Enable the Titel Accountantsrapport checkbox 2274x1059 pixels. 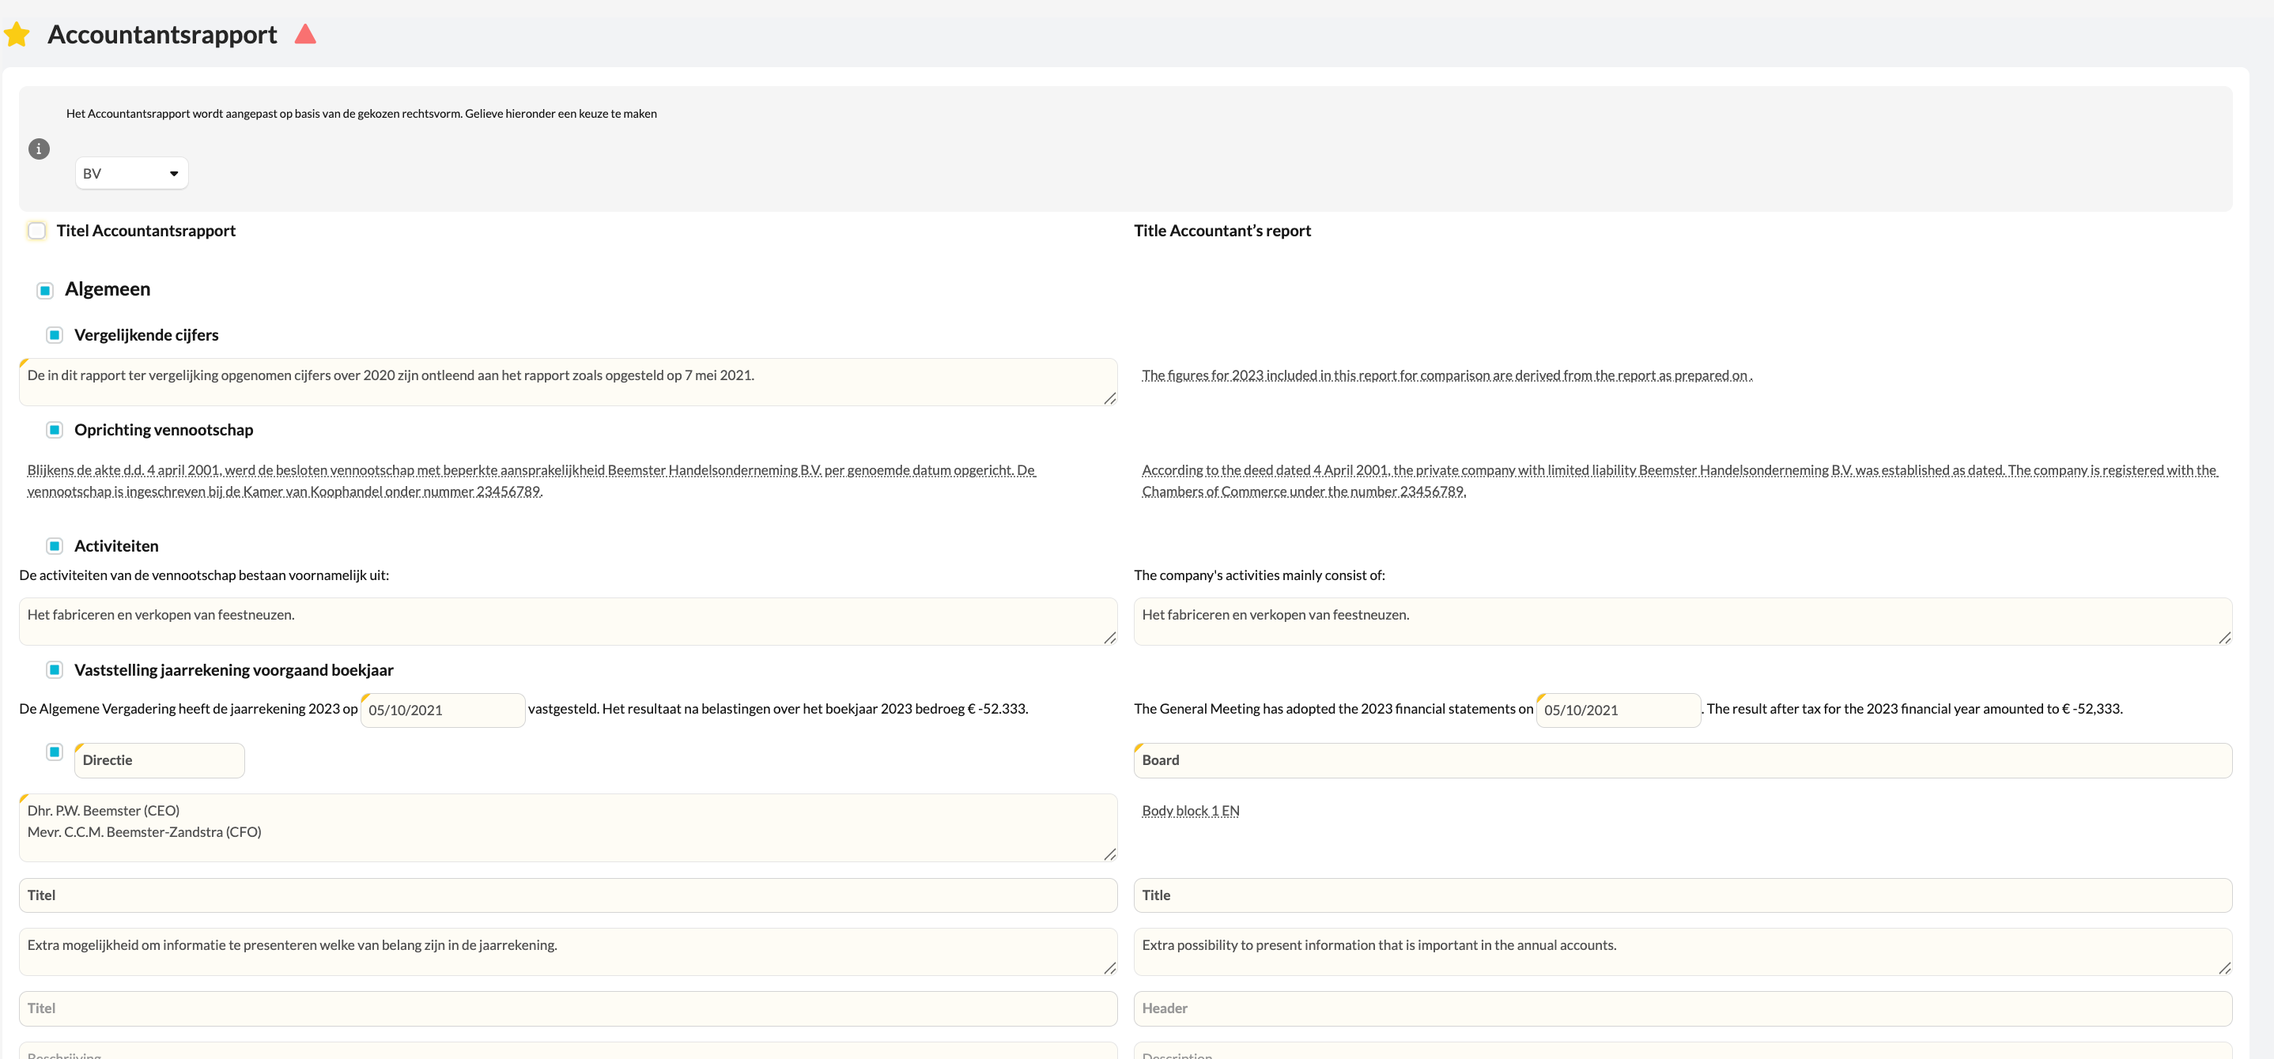point(37,230)
